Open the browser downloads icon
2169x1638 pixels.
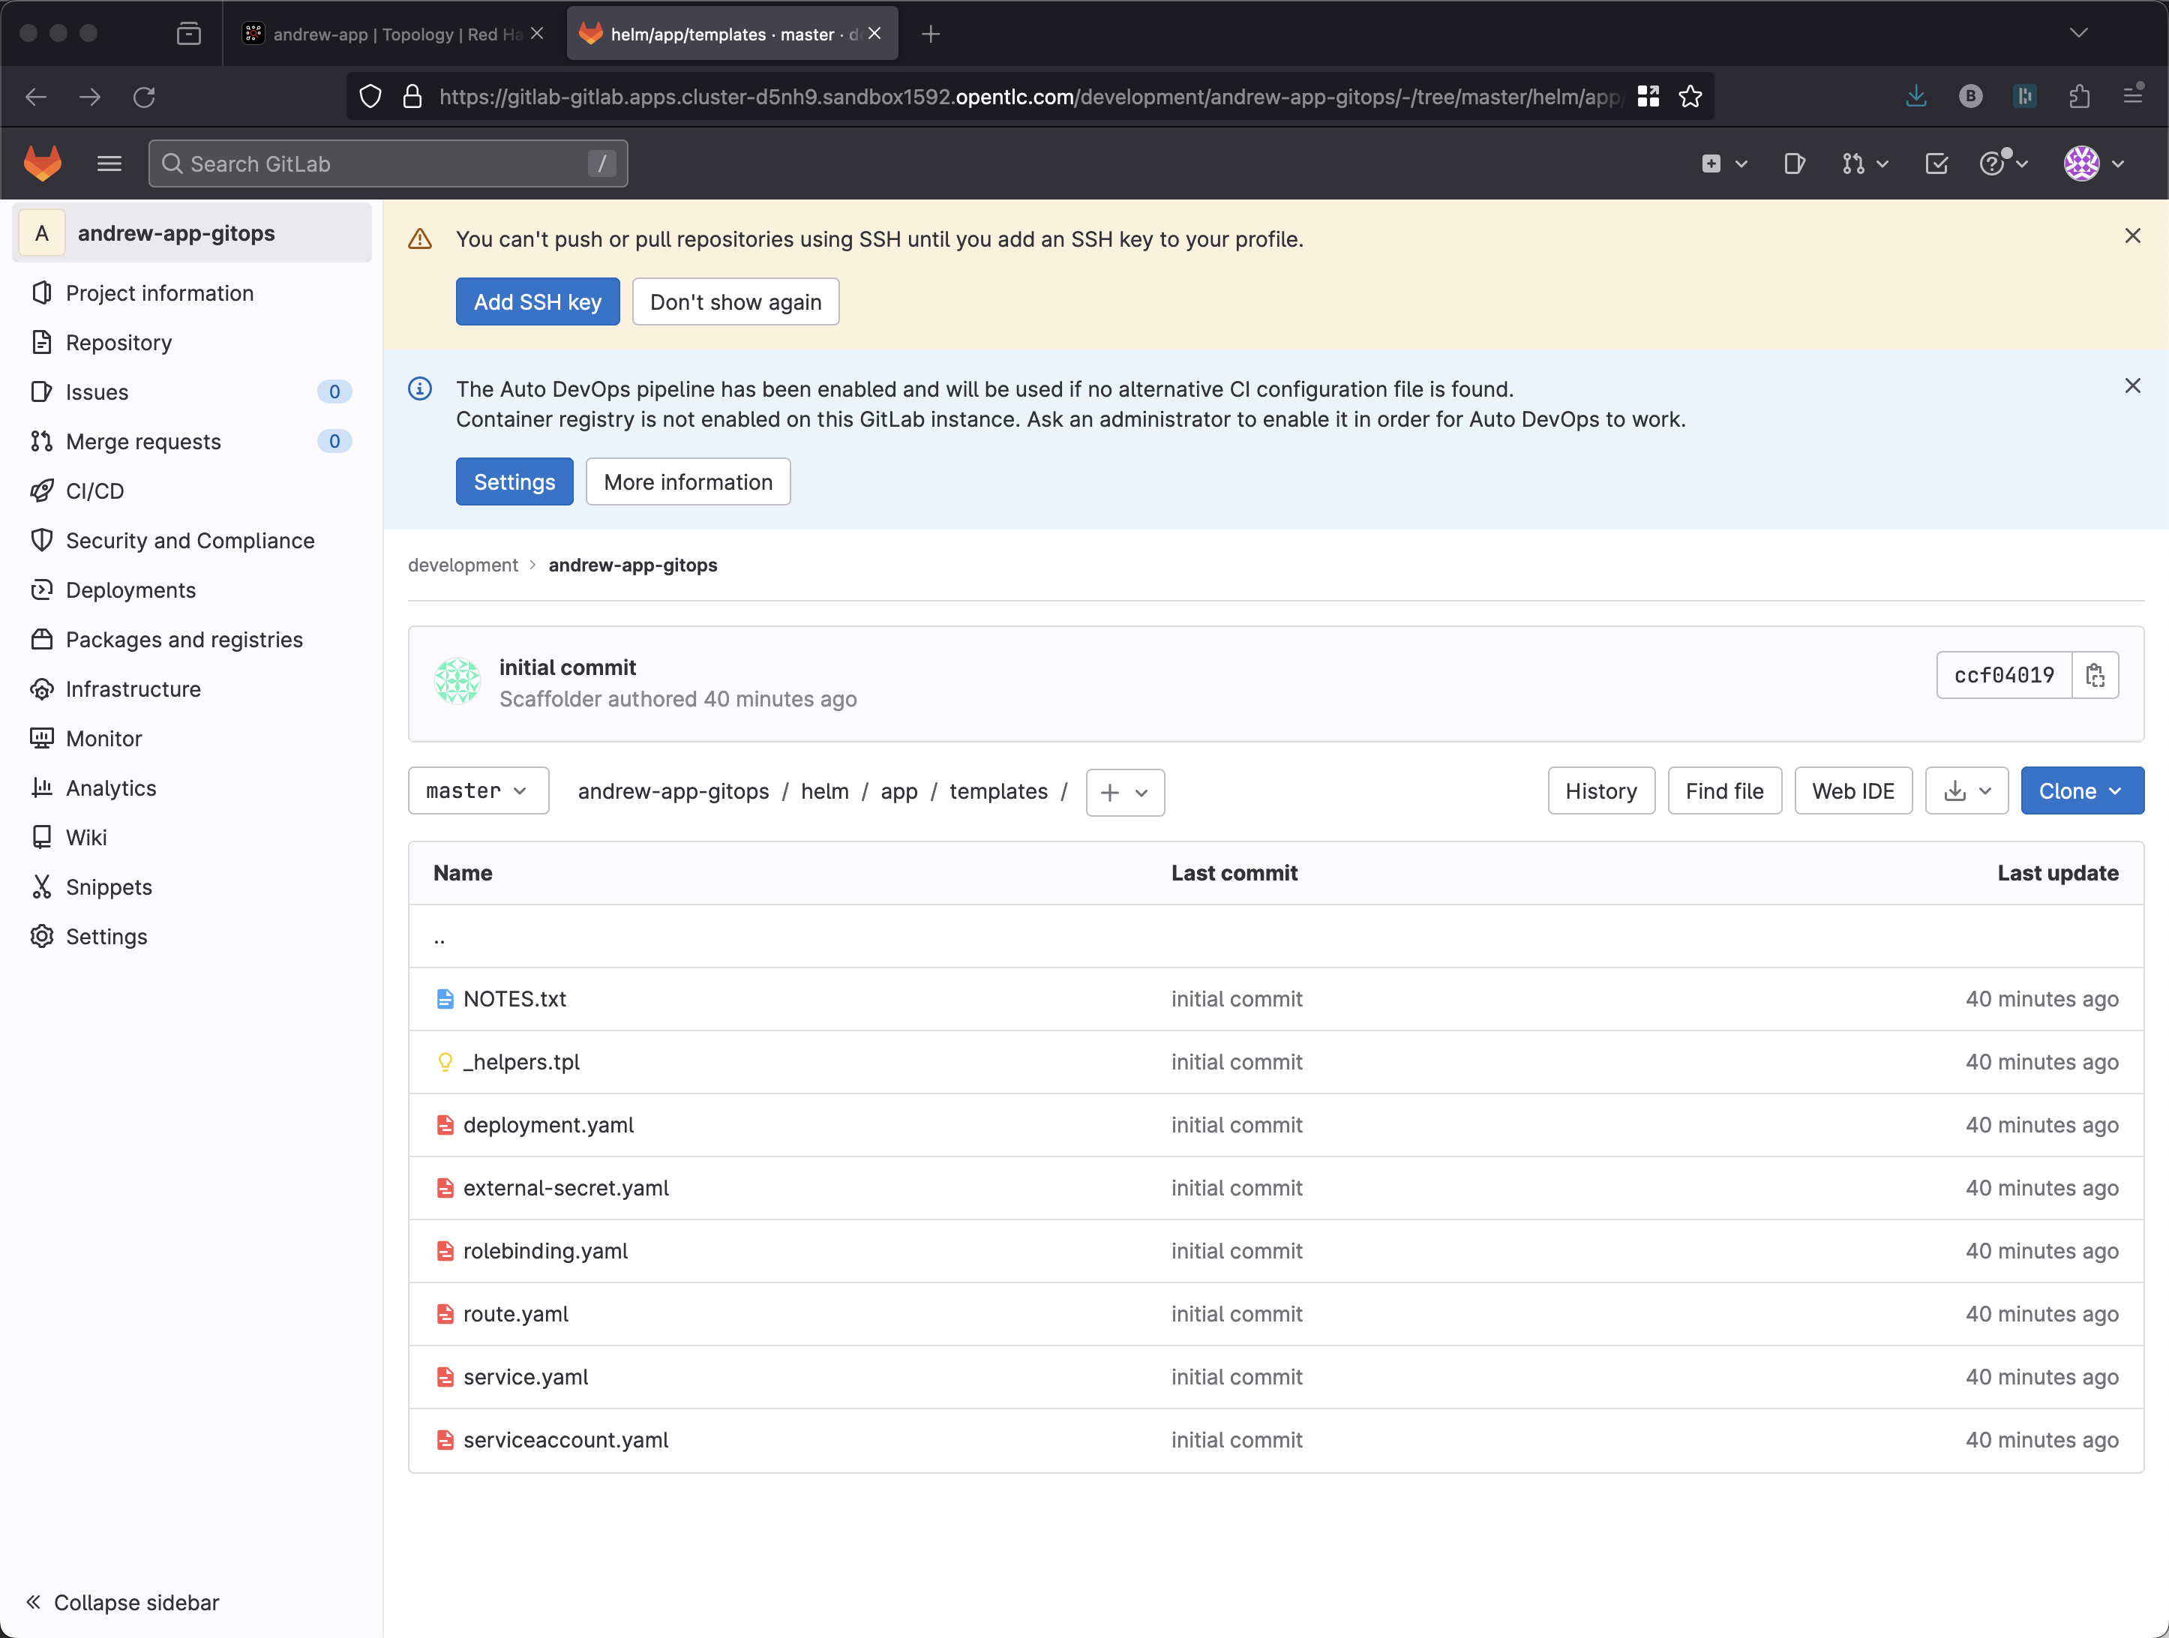pos(1915,96)
